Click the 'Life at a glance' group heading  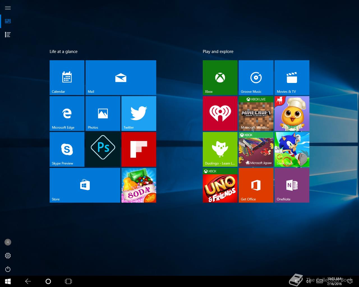(63, 52)
